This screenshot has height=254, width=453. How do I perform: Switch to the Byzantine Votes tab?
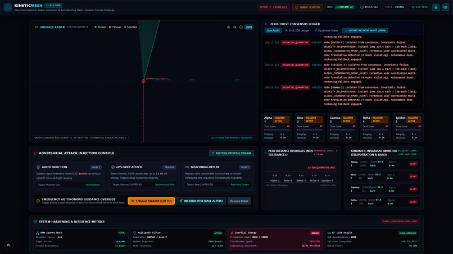(x=326, y=31)
